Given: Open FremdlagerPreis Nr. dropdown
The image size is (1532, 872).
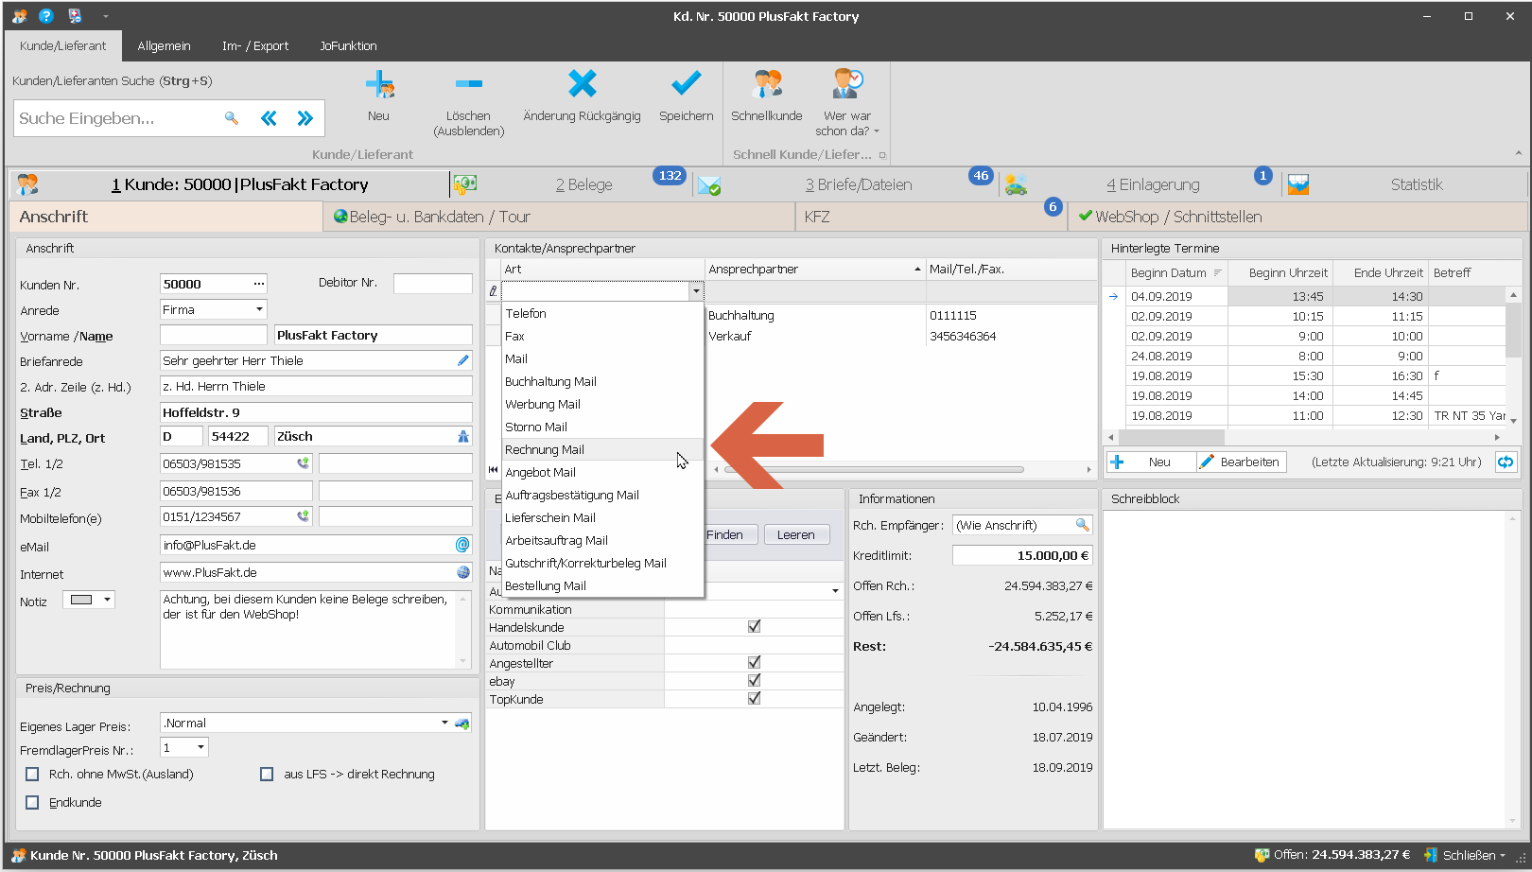Looking at the screenshot, I should (200, 747).
